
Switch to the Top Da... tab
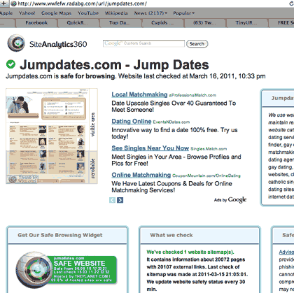(x=120, y=23)
